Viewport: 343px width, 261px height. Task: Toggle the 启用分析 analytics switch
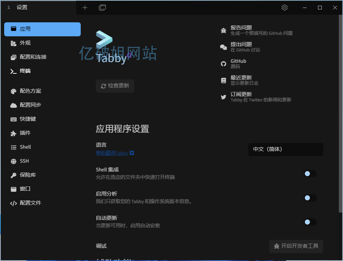point(310,198)
